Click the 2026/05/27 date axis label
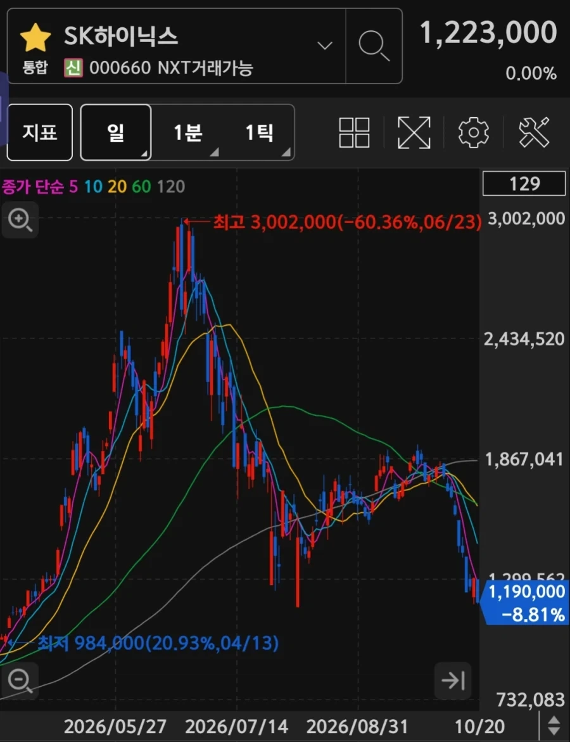This screenshot has width=570, height=742. (115, 726)
